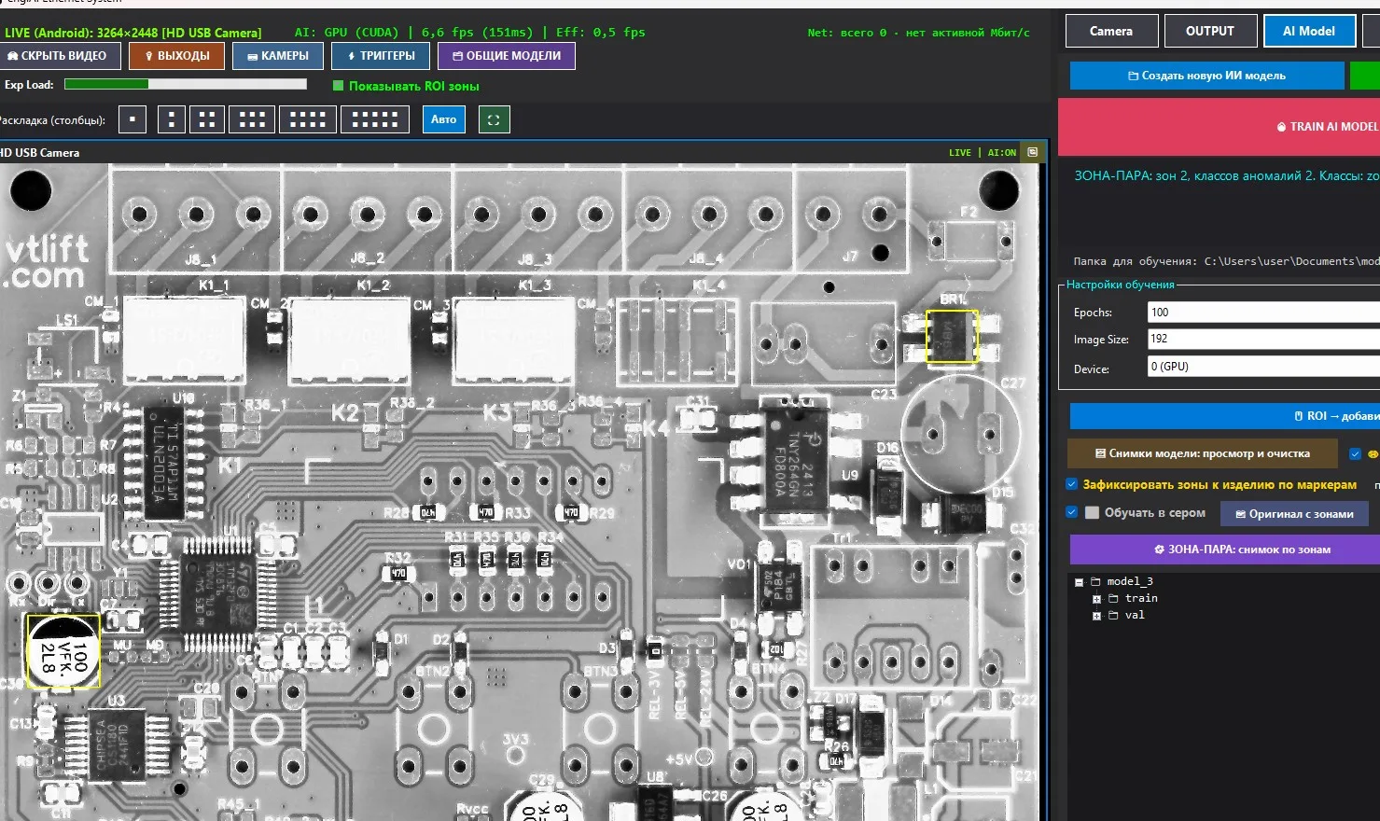Click Создать новую ИИ модель button

tap(1206, 76)
